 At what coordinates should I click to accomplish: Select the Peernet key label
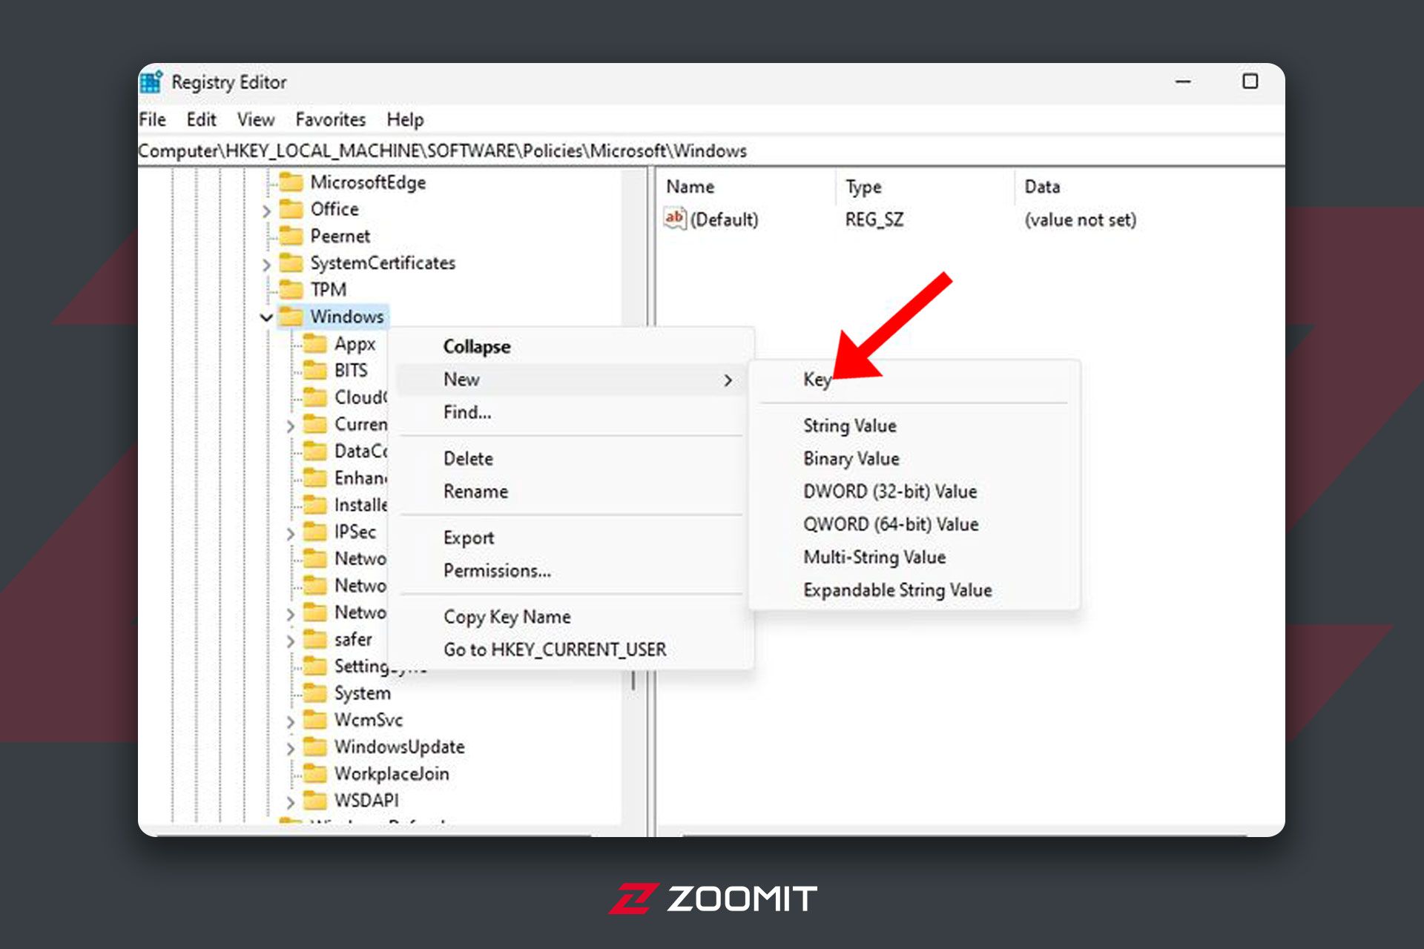pos(340,237)
